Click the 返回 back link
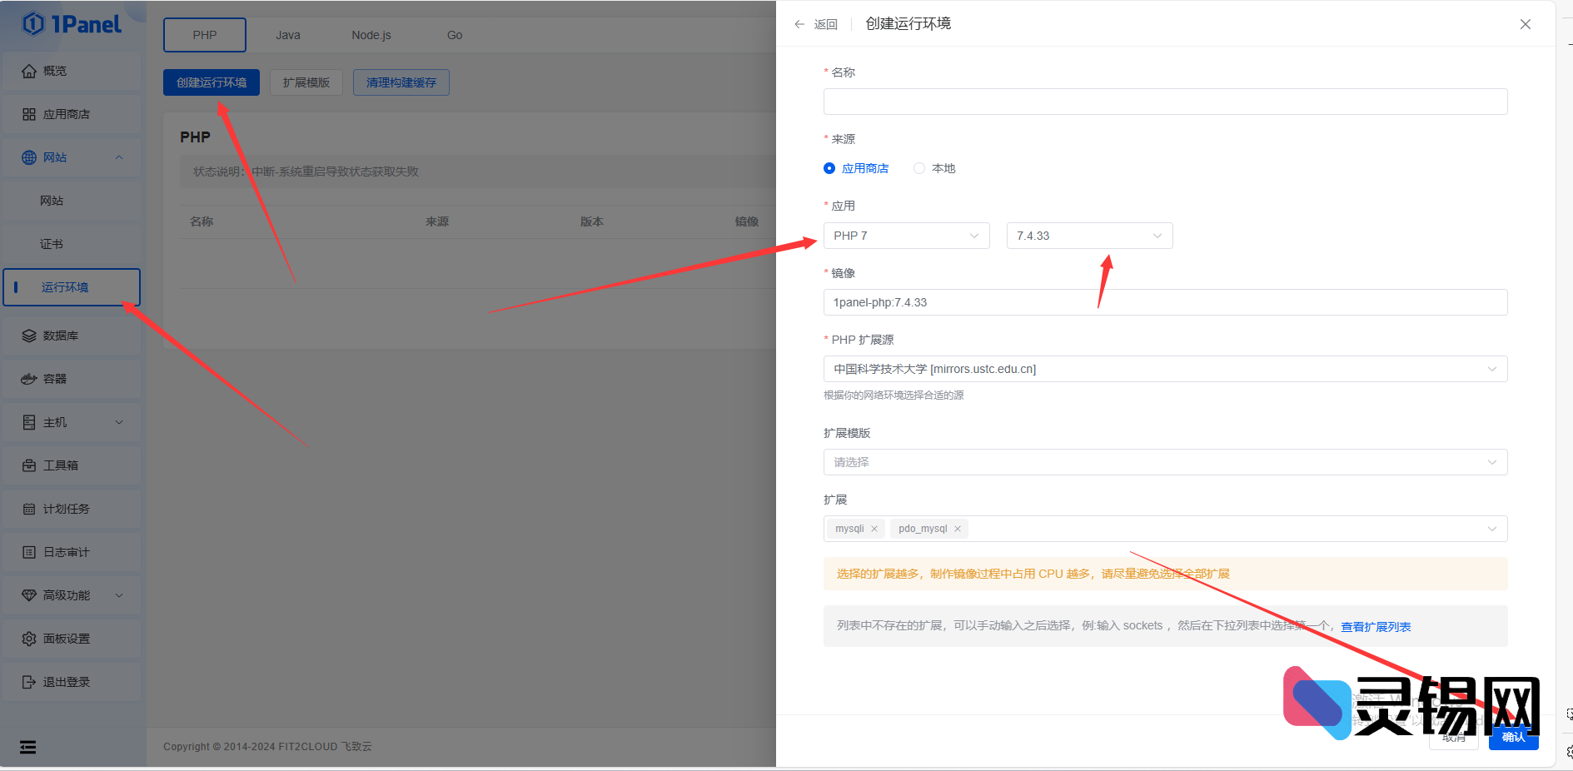The image size is (1573, 771). click(826, 24)
